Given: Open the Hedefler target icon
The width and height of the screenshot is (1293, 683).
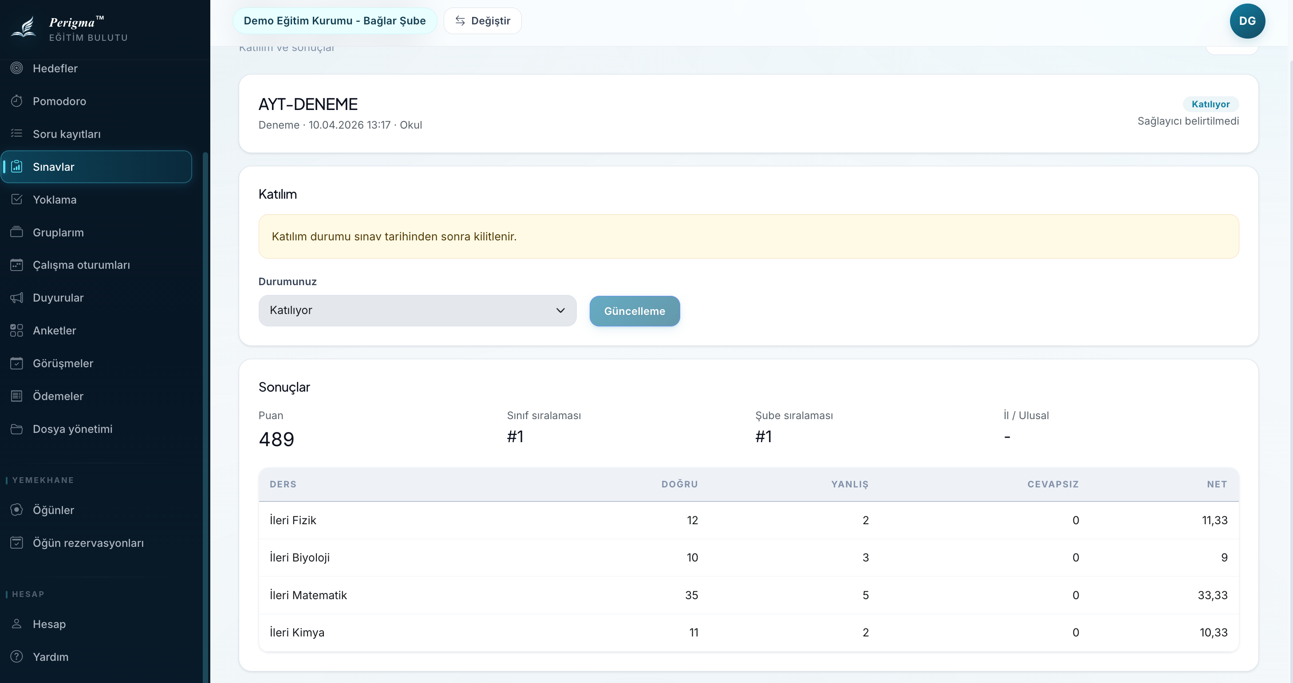Looking at the screenshot, I should (16, 68).
